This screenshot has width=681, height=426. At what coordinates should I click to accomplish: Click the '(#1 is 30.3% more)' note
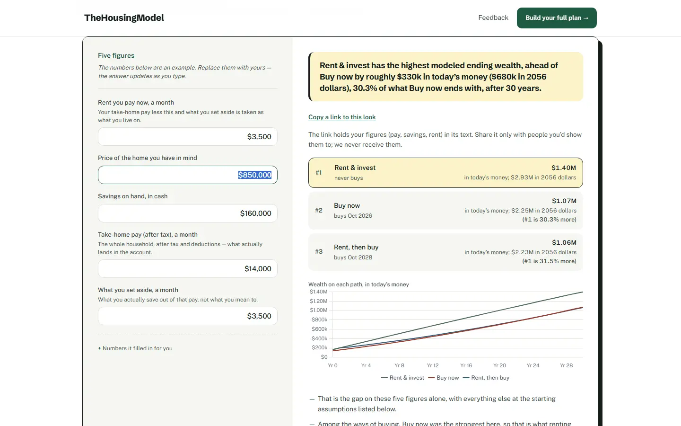click(549, 220)
